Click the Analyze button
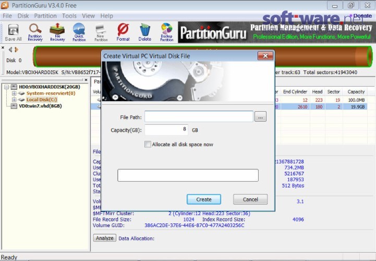This screenshot has height=261, width=376. (x=104, y=238)
